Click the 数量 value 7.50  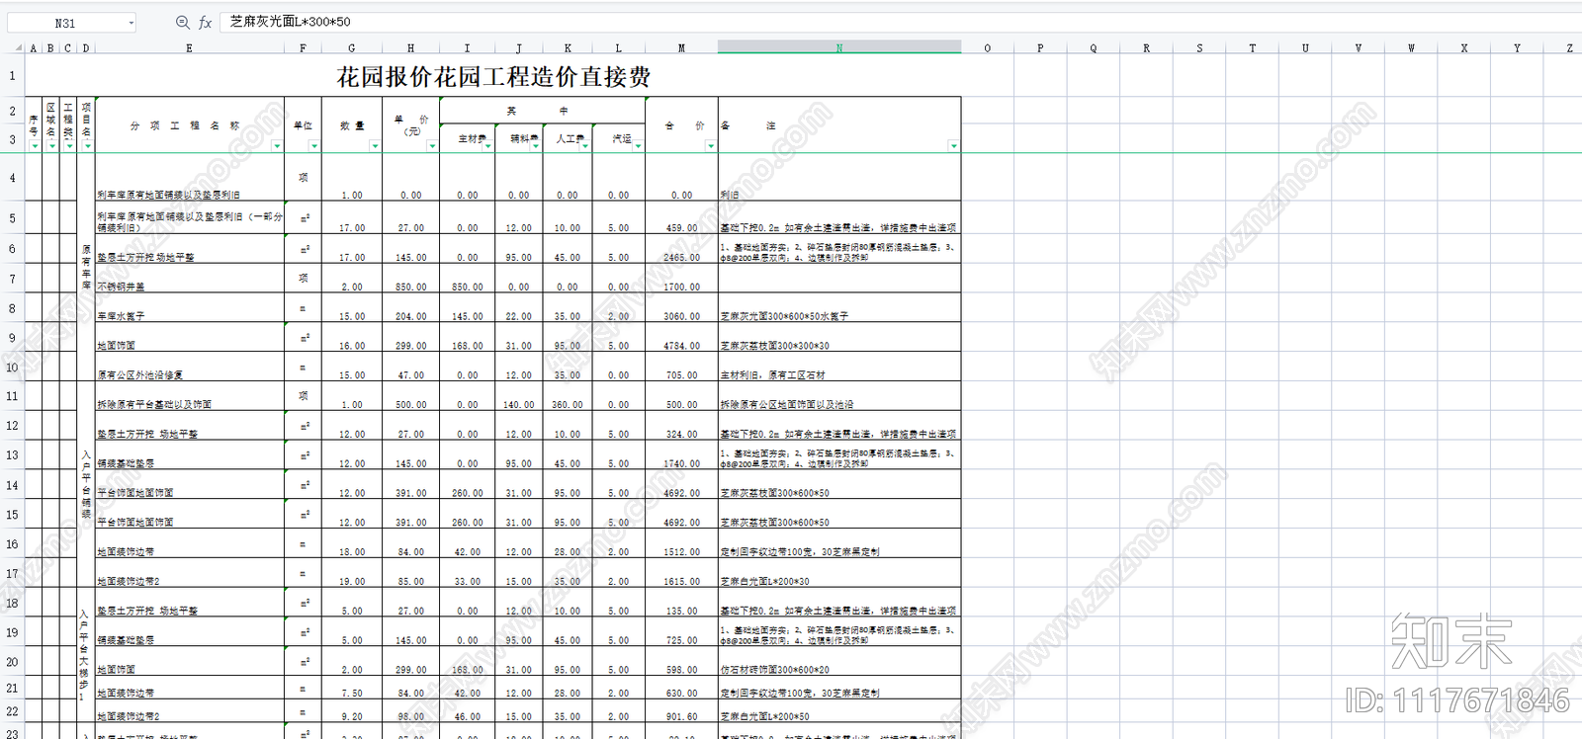pos(351,694)
